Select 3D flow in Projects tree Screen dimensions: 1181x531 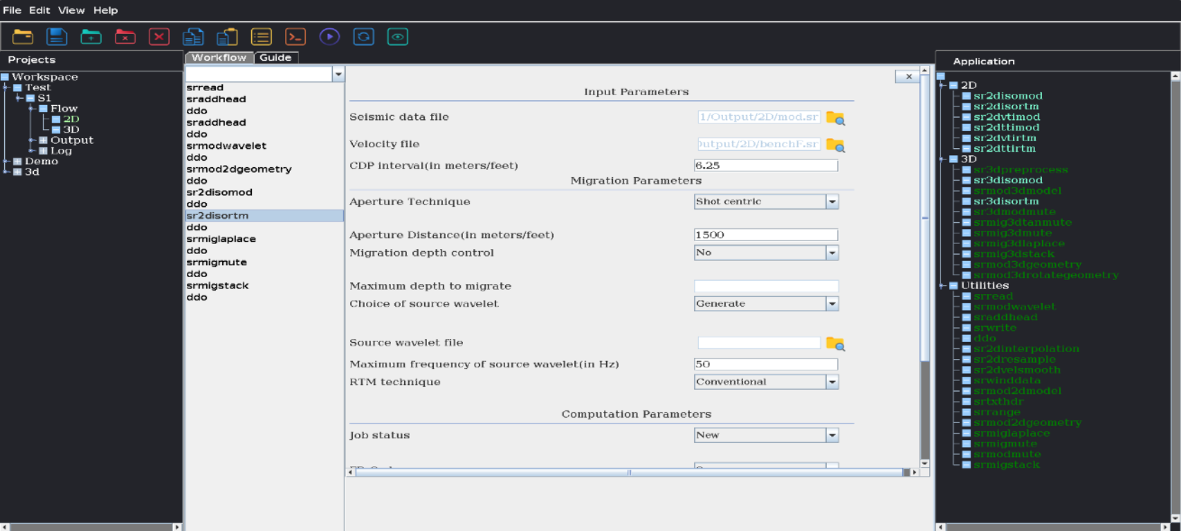coord(71,130)
